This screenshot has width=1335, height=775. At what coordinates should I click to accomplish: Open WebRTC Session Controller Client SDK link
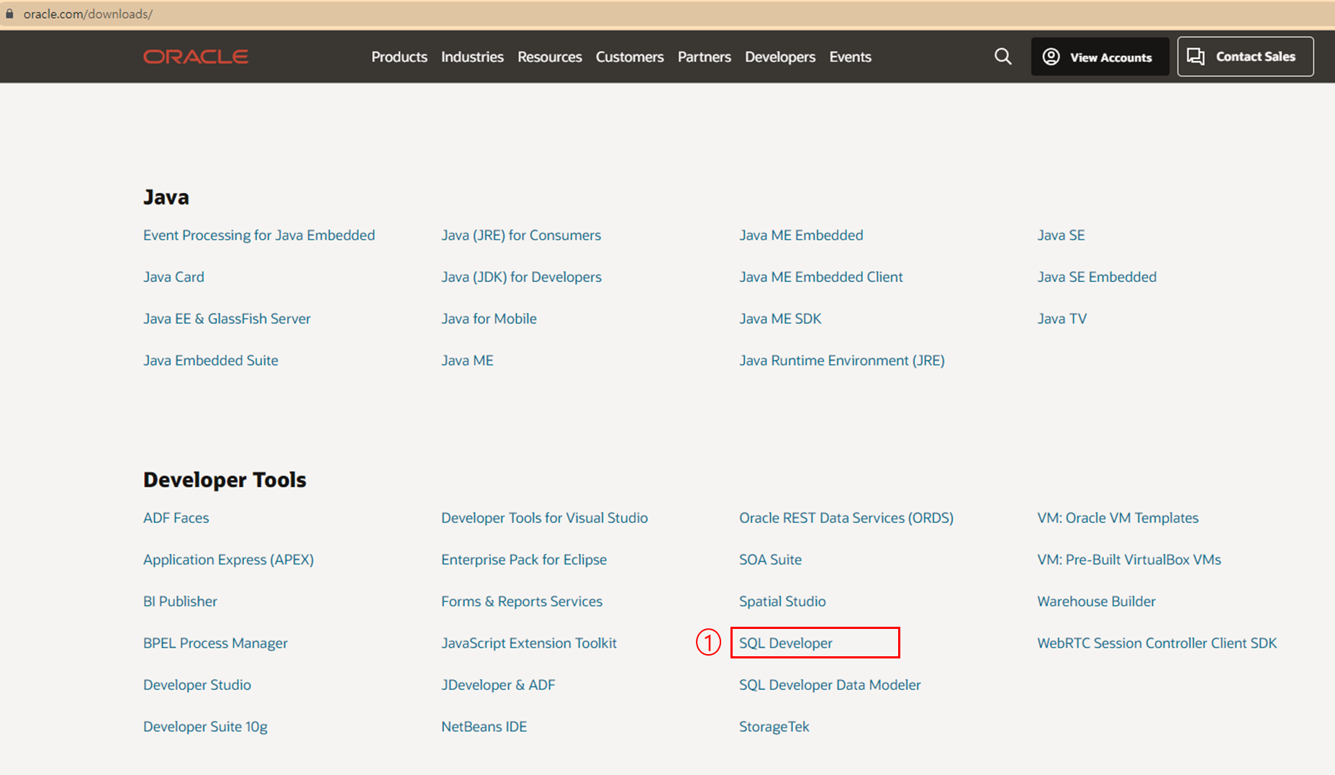pos(1157,643)
